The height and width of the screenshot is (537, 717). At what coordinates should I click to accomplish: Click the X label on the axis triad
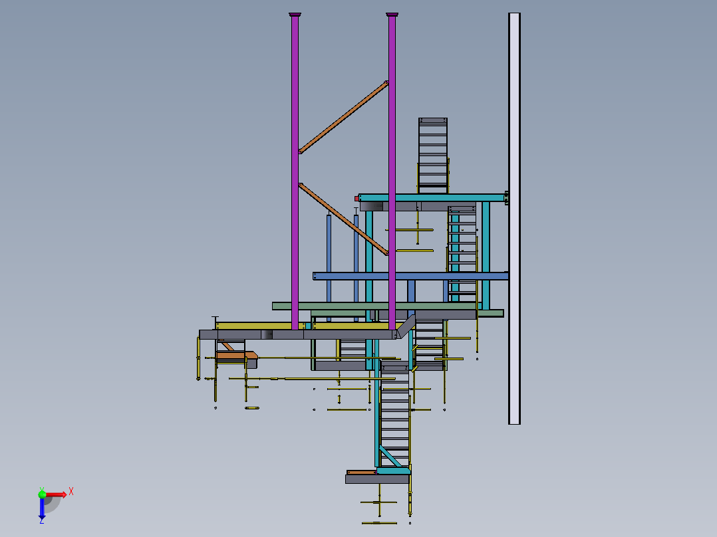(x=71, y=492)
